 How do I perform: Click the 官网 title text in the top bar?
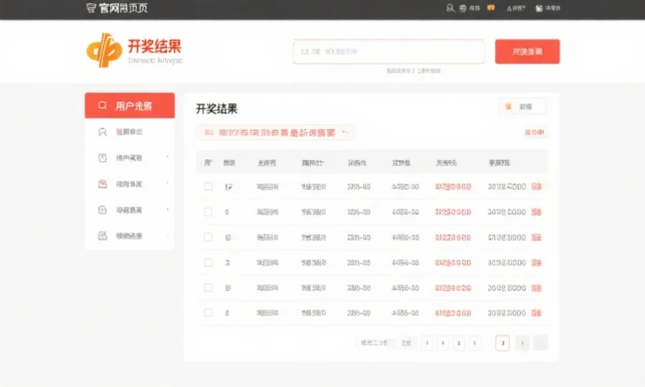tap(123, 8)
